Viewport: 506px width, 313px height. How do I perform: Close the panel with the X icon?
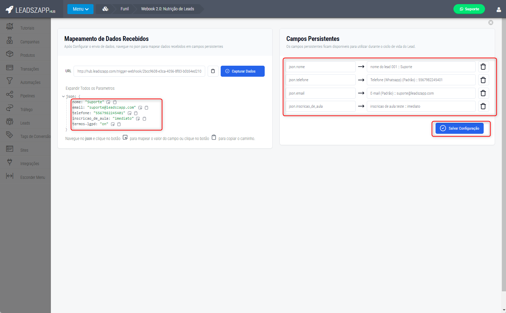pos(491,22)
